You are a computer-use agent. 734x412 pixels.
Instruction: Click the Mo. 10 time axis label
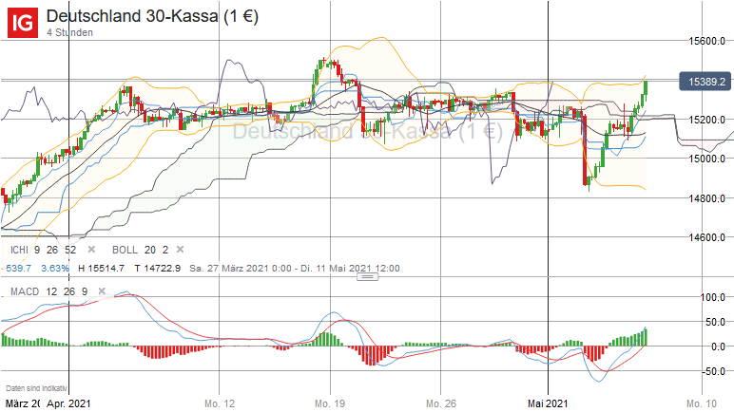coord(702,403)
